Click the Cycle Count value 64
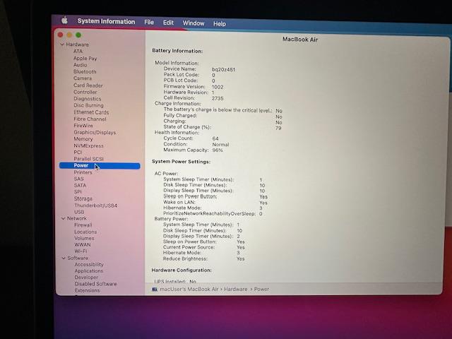 [215, 138]
